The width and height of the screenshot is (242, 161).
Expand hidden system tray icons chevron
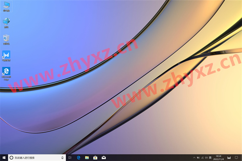point(194,158)
